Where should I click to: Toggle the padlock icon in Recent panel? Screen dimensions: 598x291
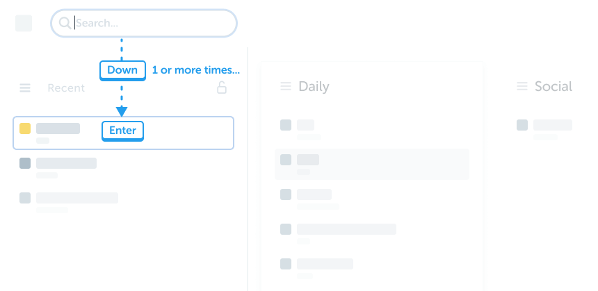(222, 88)
